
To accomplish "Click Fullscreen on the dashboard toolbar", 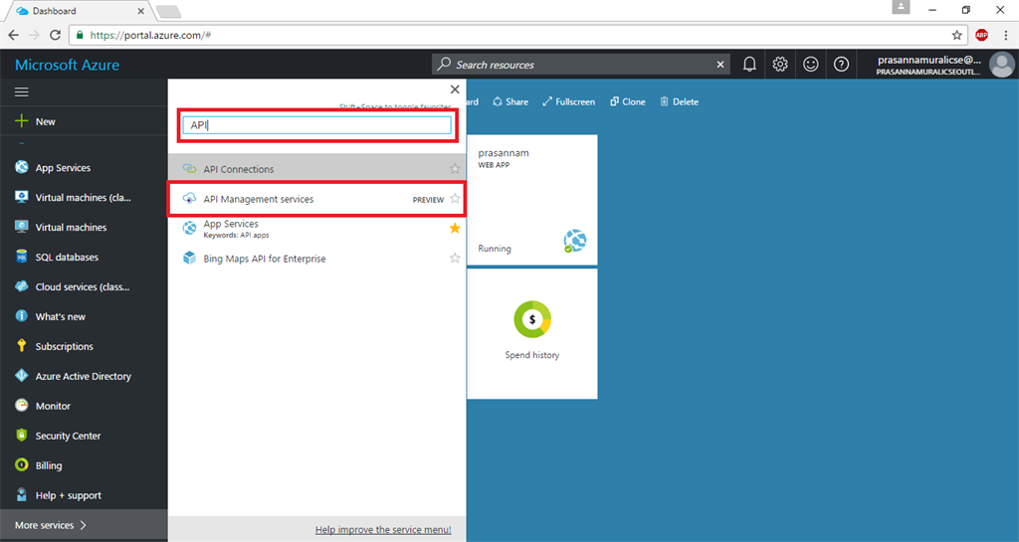I will (568, 101).
